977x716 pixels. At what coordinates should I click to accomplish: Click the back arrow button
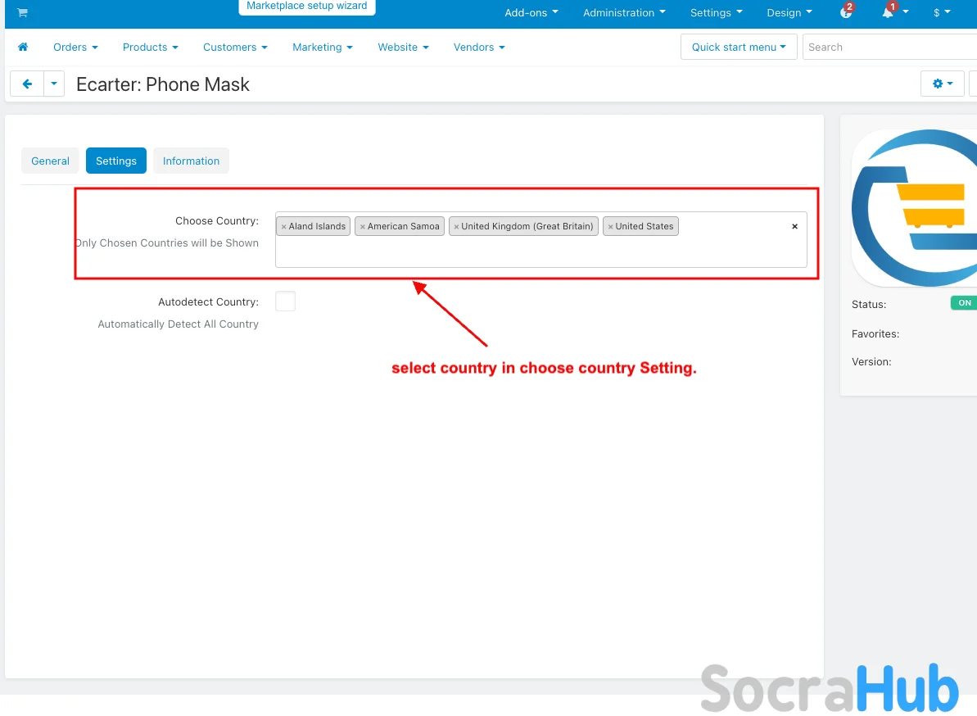coord(27,84)
